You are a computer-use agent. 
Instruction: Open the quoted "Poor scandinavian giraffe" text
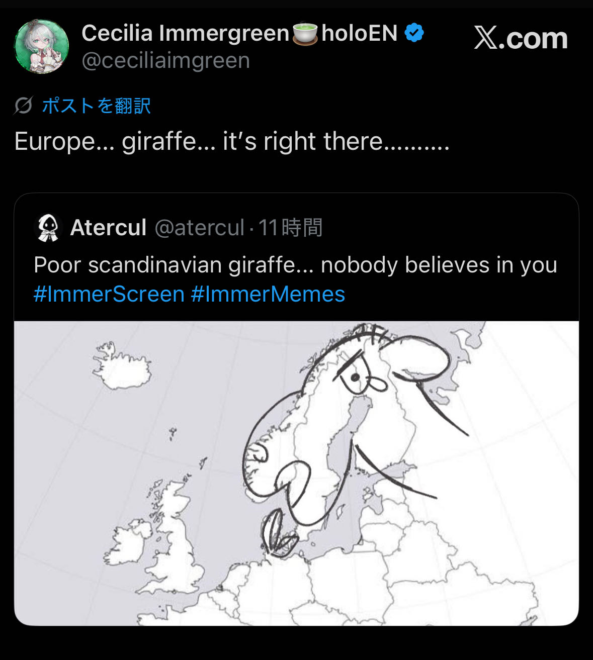[x=295, y=265]
